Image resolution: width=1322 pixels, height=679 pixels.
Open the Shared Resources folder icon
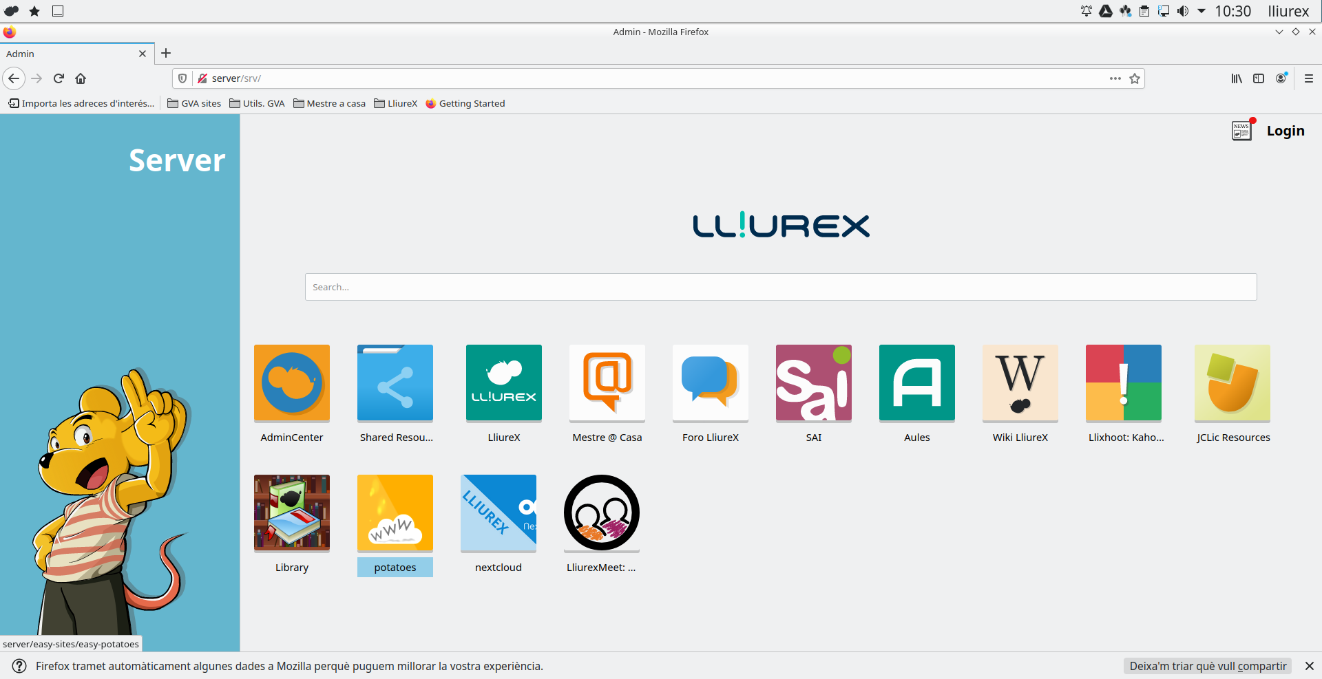pos(395,382)
